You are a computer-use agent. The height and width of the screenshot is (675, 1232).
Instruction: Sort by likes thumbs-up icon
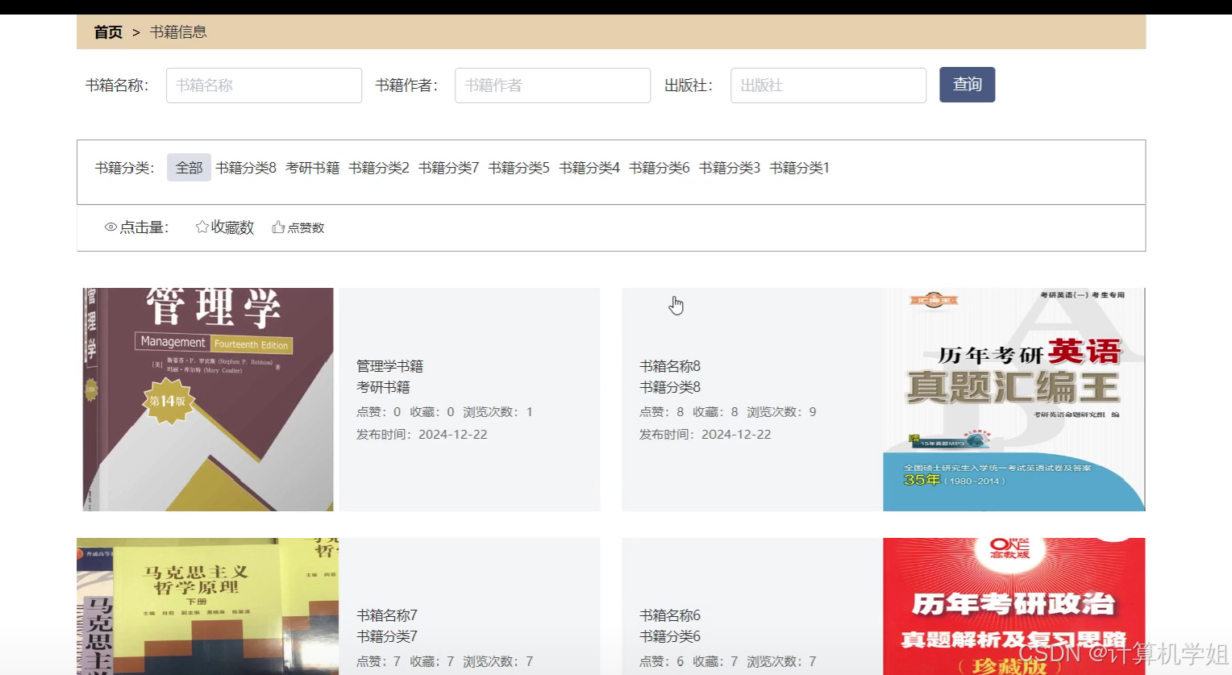(278, 227)
